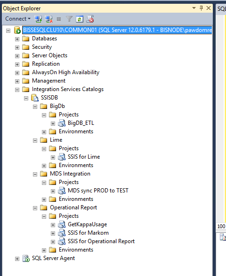Expand the Server Objects folder
The width and height of the screenshot is (226, 276).
(x=17, y=56)
